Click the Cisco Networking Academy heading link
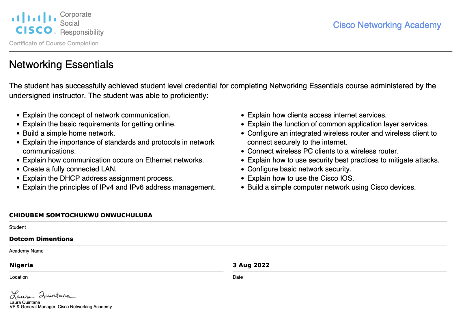The image size is (467, 333). [387, 25]
